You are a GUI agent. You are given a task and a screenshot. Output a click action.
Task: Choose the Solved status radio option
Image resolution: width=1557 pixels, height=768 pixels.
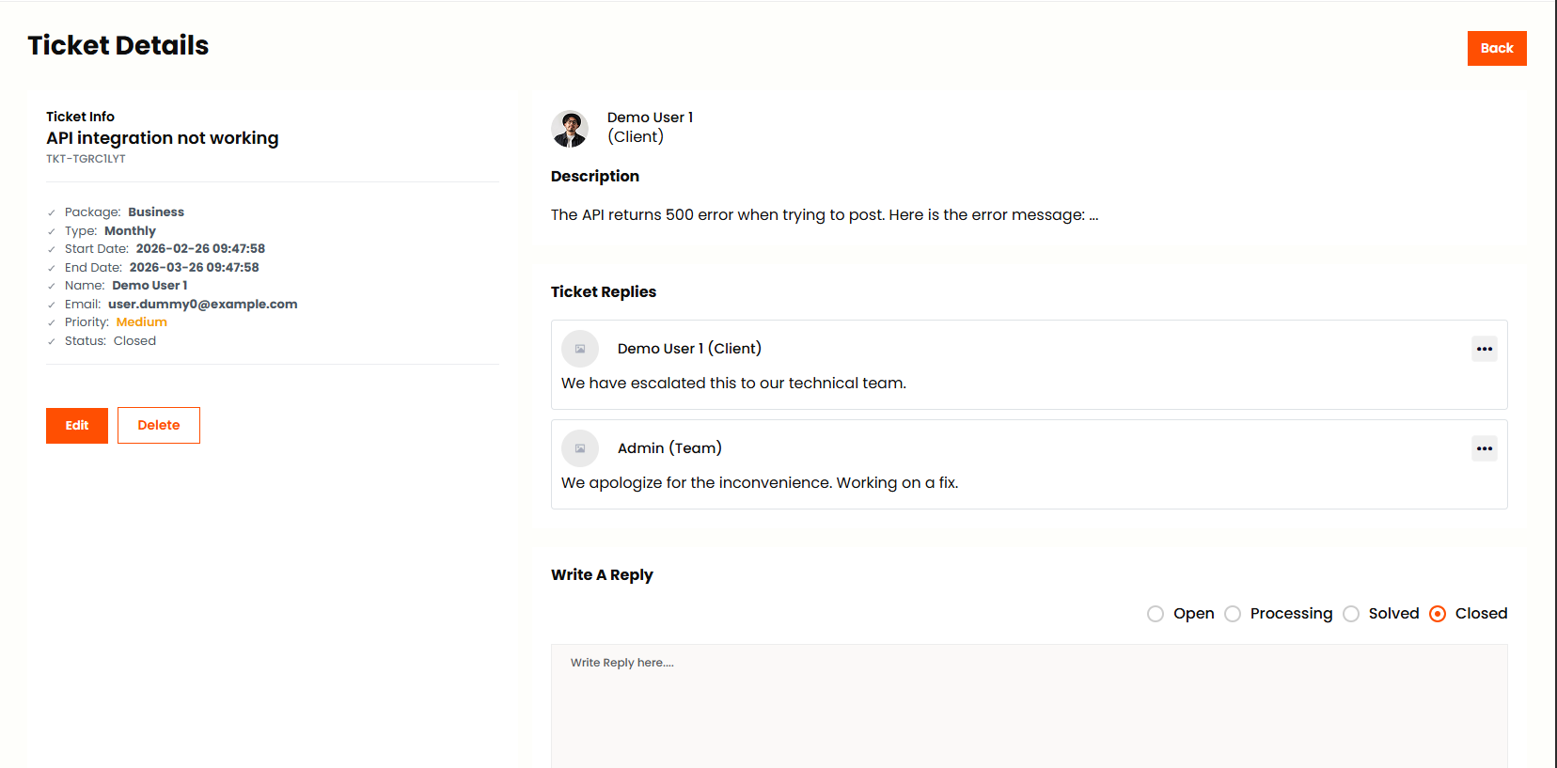pos(1351,614)
